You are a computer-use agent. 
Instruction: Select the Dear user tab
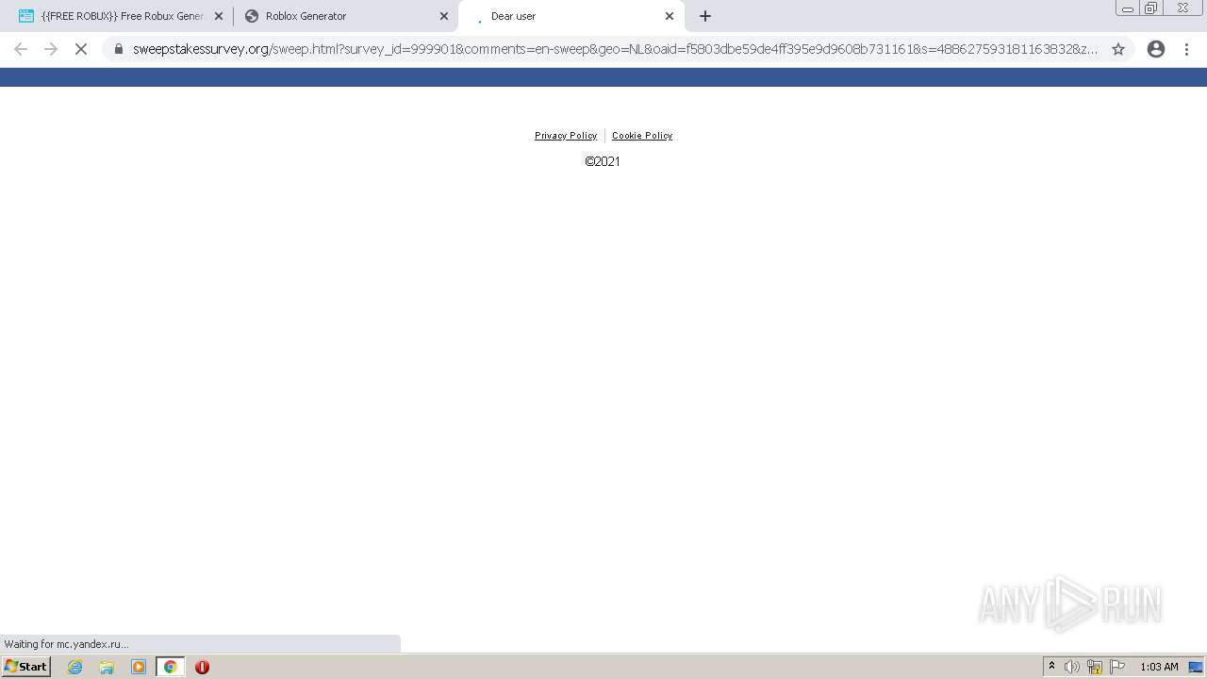click(570, 16)
